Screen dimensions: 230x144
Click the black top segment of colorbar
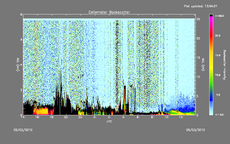click(x=211, y=15)
